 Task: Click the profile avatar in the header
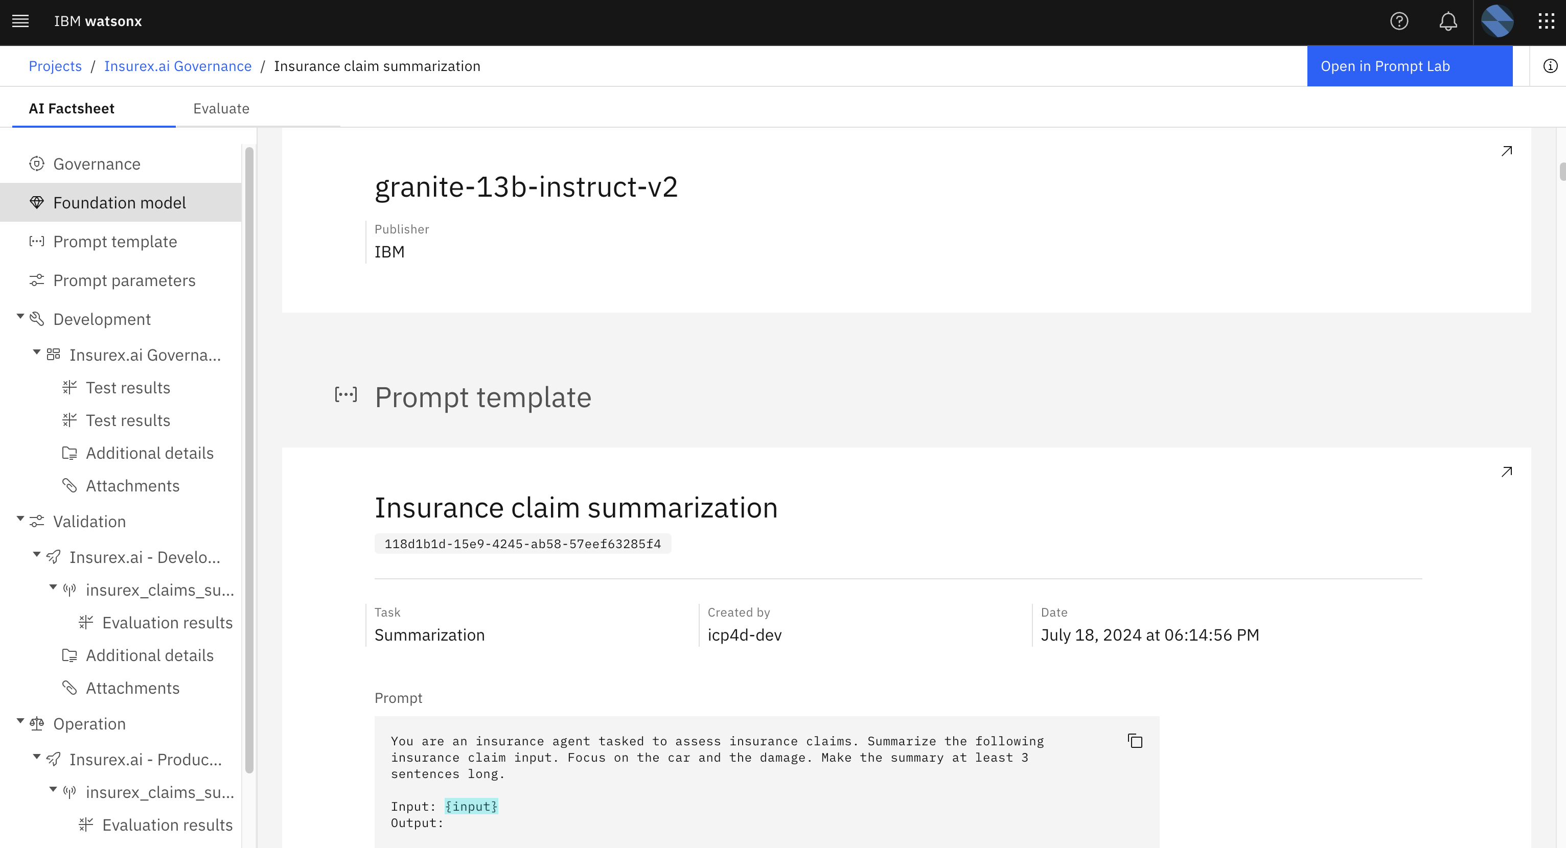click(x=1498, y=22)
